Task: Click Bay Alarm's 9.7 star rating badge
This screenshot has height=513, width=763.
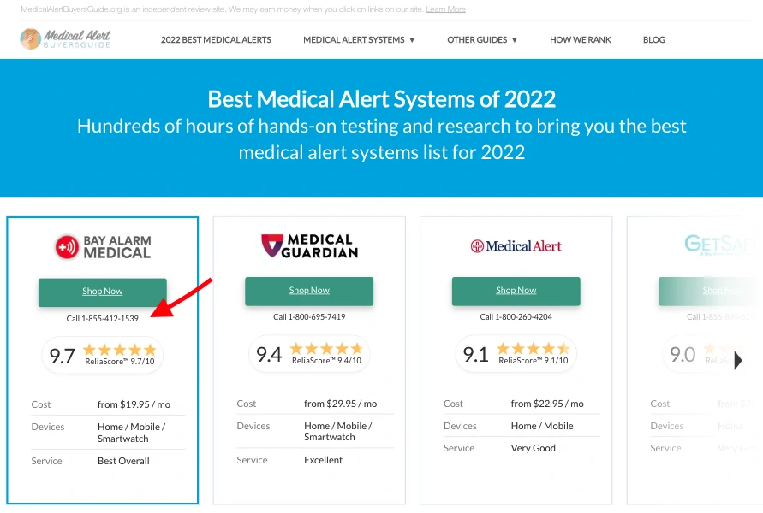Action: [x=103, y=355]
